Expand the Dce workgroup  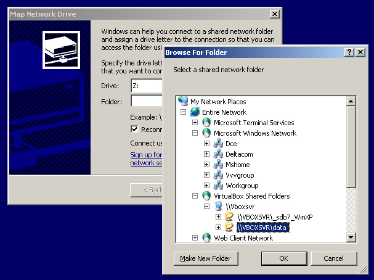[206, 144]
